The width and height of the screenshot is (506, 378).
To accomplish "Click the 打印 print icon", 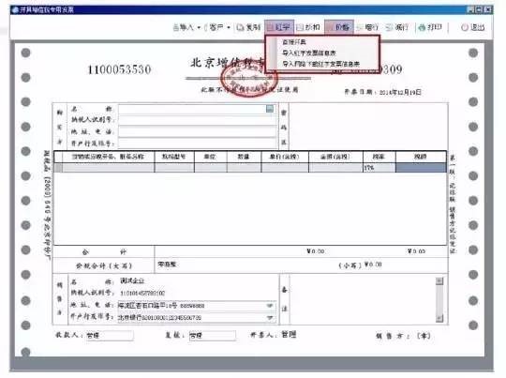I will pyautogui.click(x=422, y=27).
